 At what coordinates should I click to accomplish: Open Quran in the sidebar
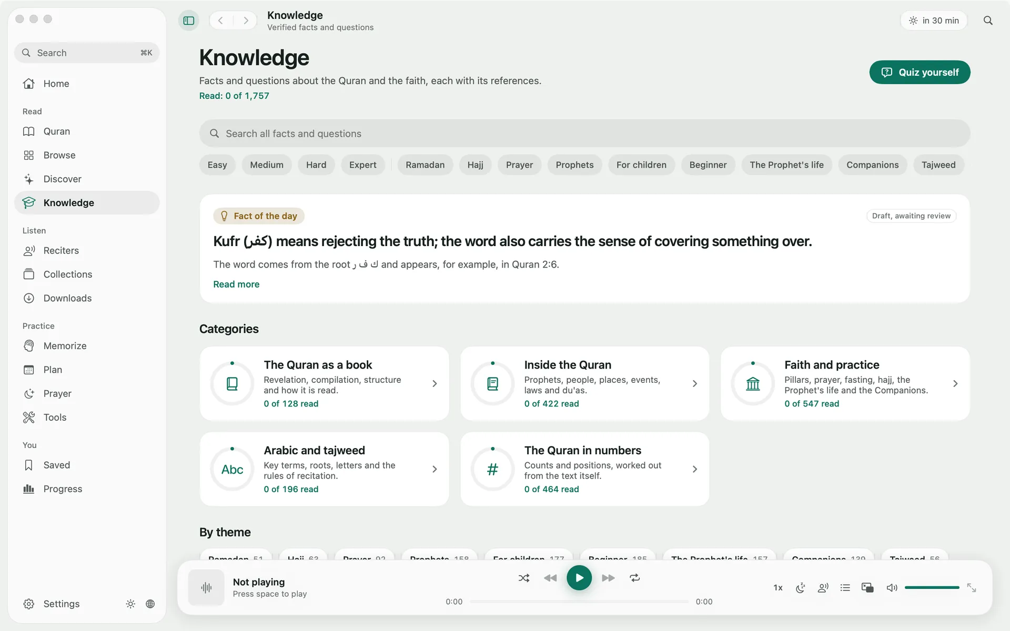[87, 131]
